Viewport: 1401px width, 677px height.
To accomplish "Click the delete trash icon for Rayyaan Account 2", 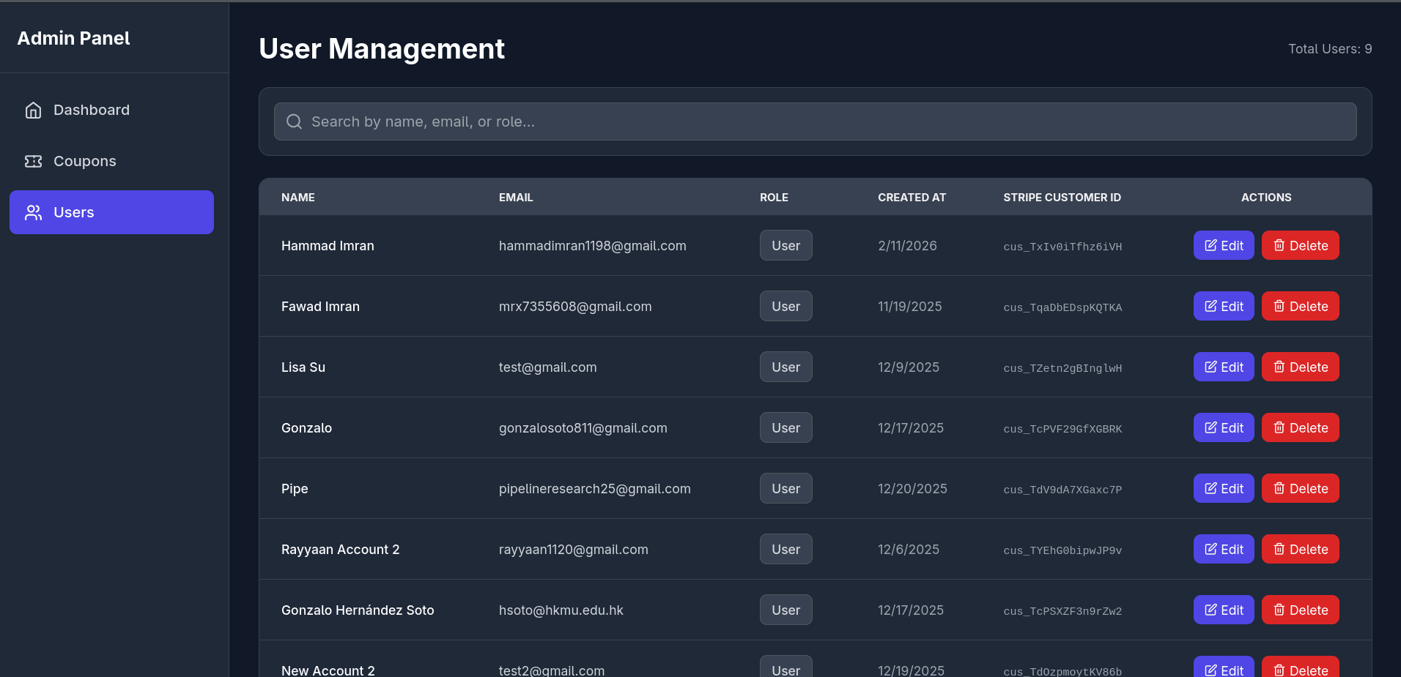I will [1279, 549].
